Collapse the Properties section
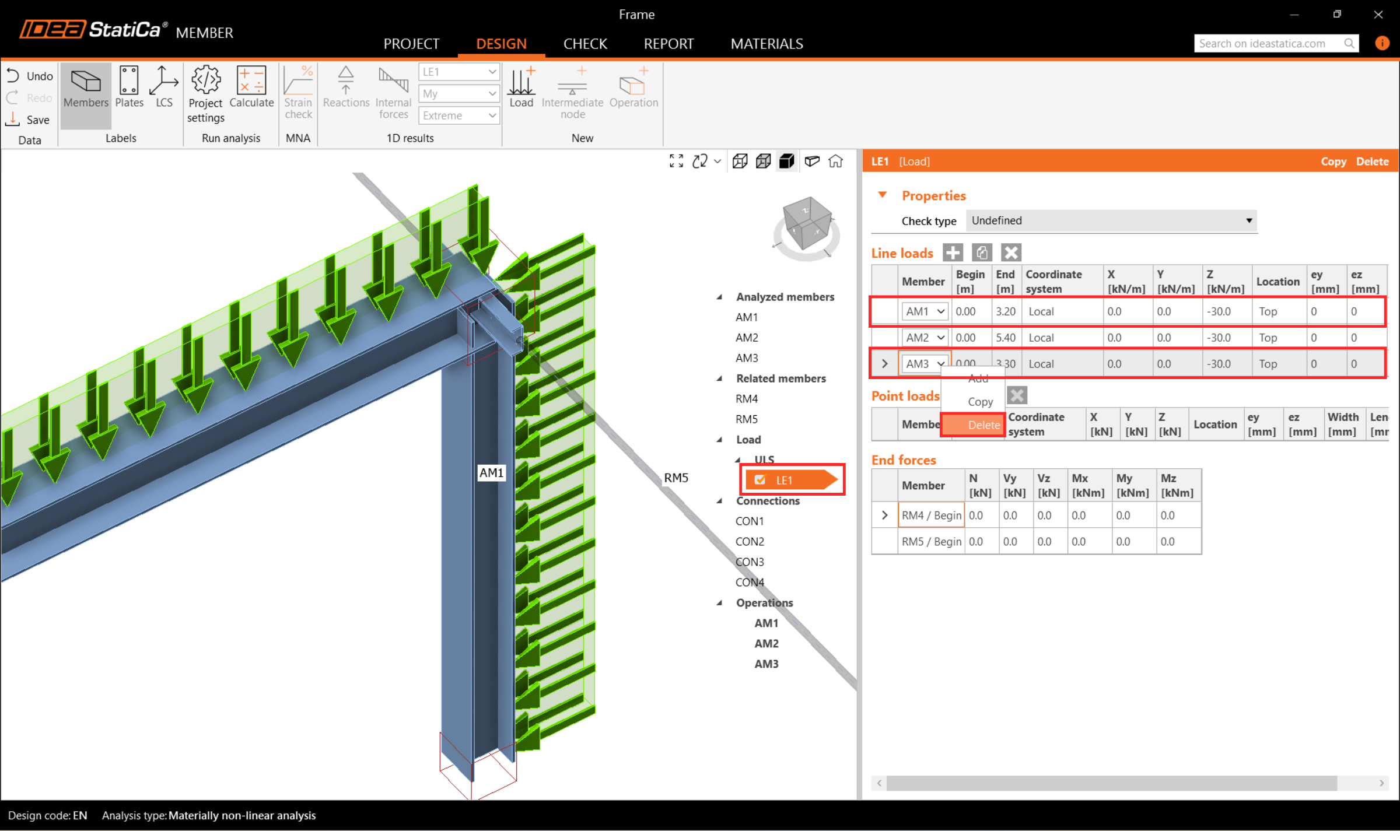Screen dimensions: 1400x831 (x=882, y=195)
